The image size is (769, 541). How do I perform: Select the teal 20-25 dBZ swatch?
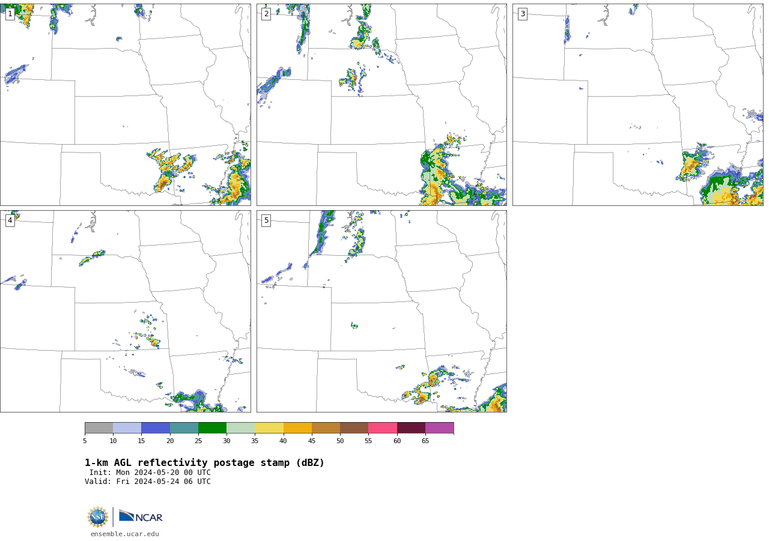tap(184, 428)
